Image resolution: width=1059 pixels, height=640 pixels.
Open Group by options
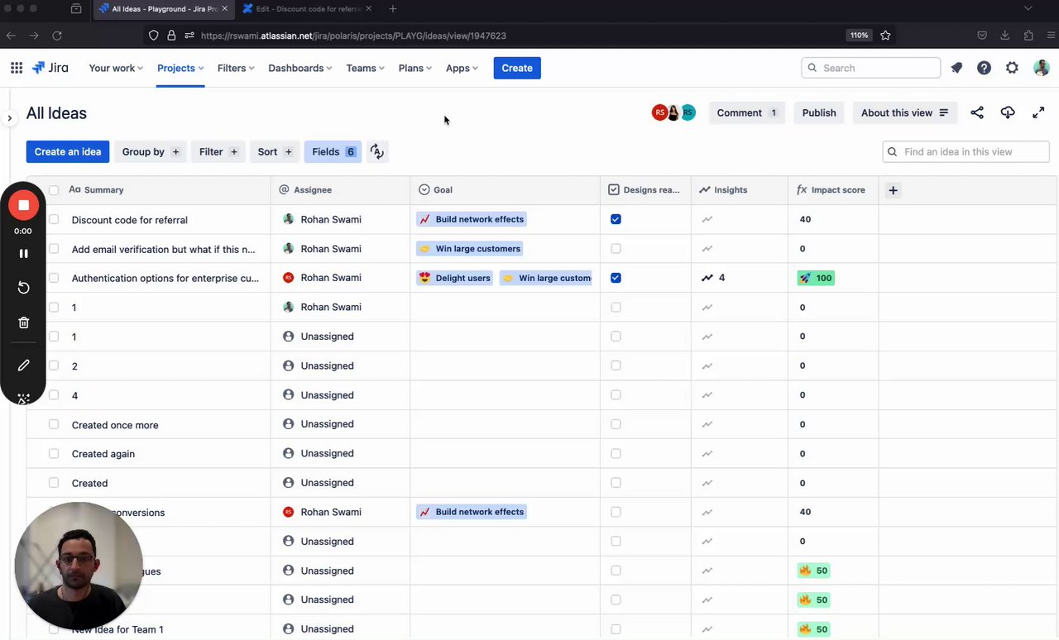(151, 151)
